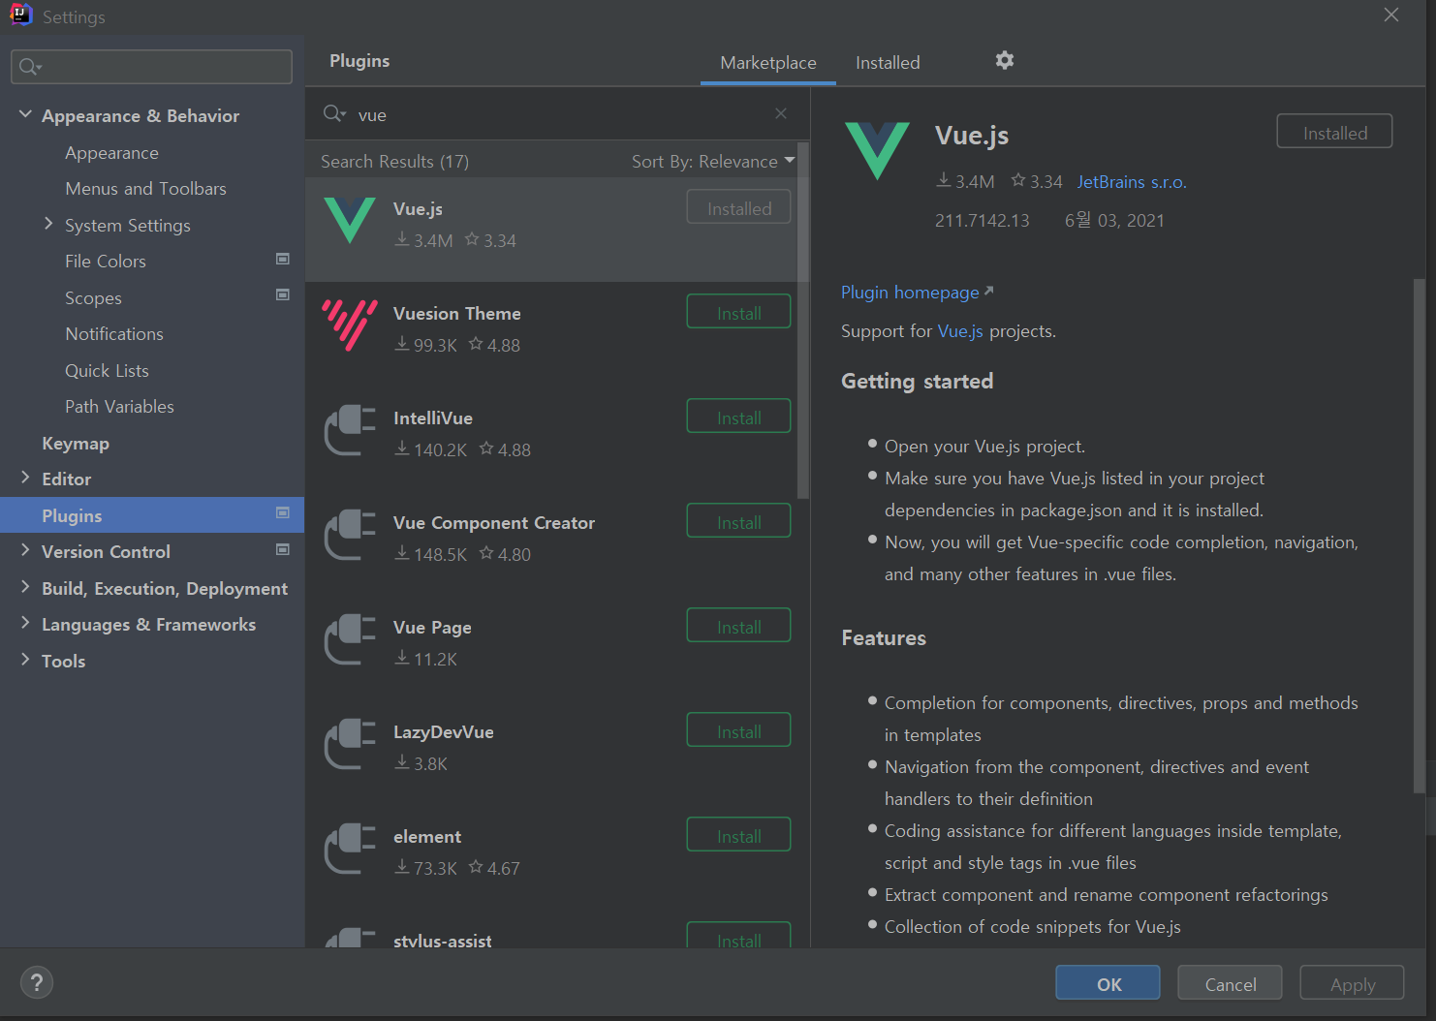Click project-level icon beside Scopes
The image size is (1436, 1021).
283,294
